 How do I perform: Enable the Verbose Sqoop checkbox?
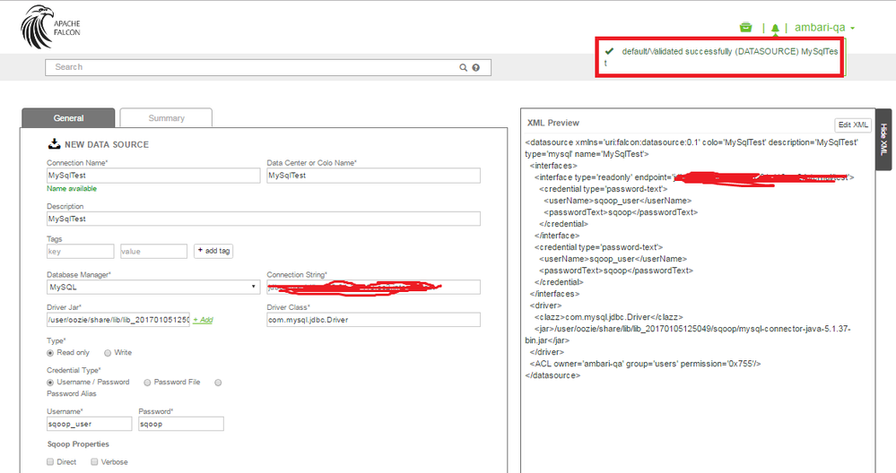[94, 461]
